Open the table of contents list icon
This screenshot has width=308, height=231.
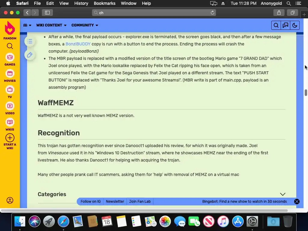pos(30,41)
